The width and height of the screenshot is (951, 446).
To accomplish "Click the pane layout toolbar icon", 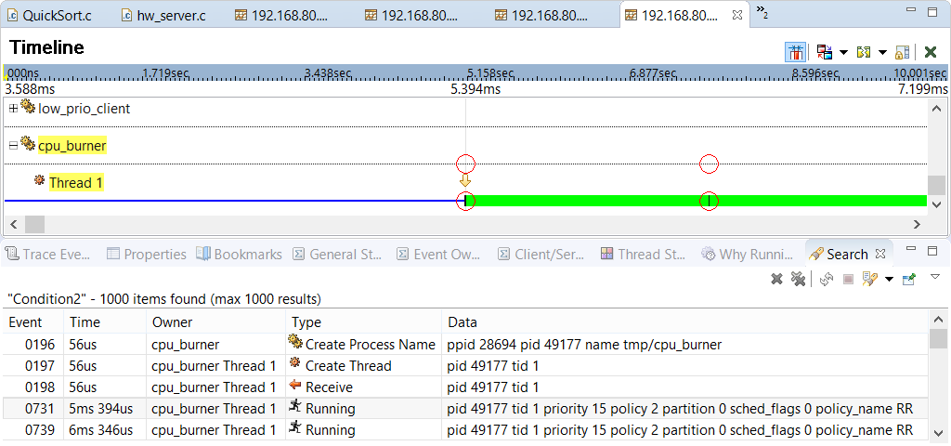I will [824, 52].
